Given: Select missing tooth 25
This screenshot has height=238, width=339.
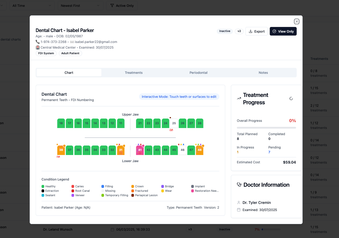Looking at the screenshot, I should pos(174,123).
